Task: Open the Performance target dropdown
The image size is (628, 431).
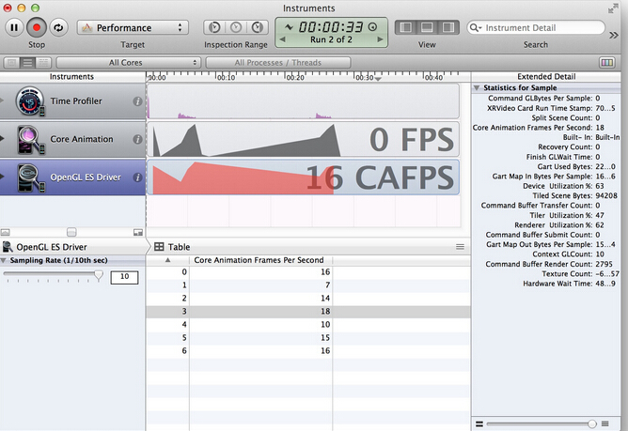Action: pos(132,28)
